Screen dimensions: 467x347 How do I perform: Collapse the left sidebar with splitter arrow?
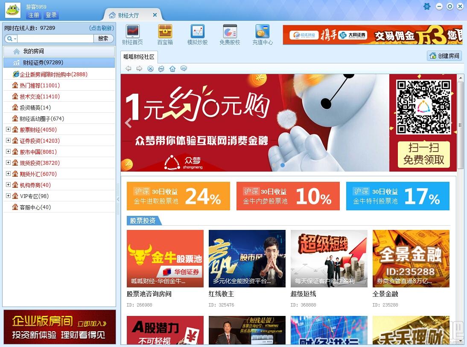[x=118, y=199]
